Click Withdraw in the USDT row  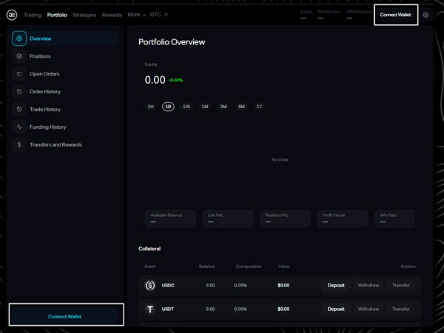tap(368, 309)
